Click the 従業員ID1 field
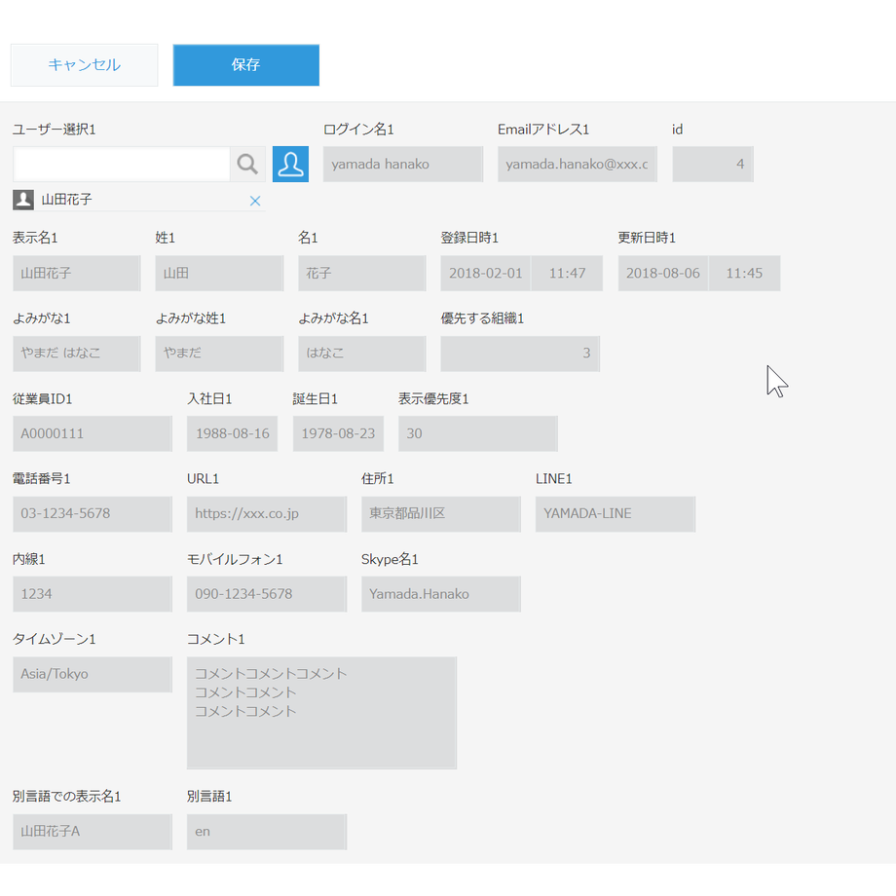Image resolution: width=896 pixels, height=896 pixels. click(x=93, y=433)
